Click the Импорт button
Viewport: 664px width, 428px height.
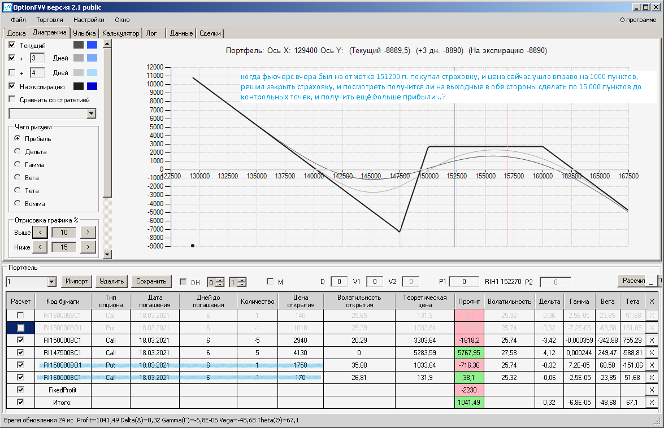click(x=77, y=281)
